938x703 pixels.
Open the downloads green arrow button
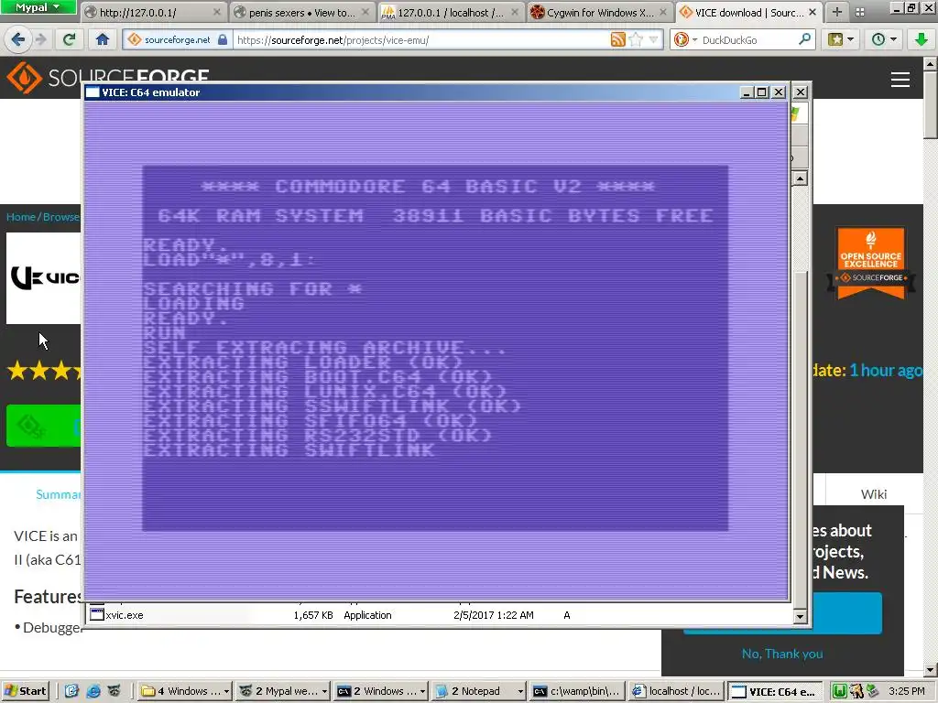[921, 40]
